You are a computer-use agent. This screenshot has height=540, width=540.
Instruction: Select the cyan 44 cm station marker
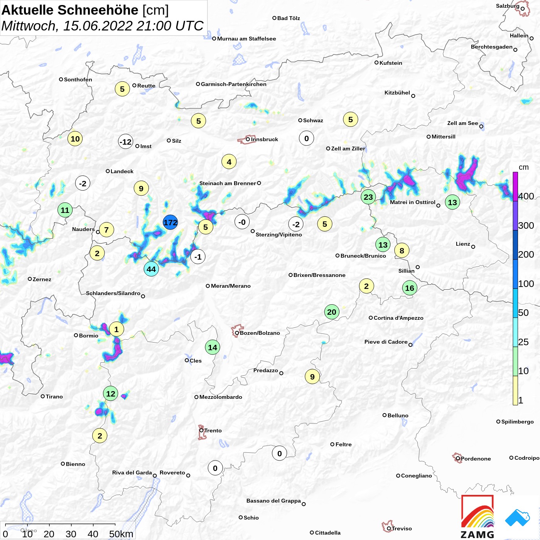(151, 269)
